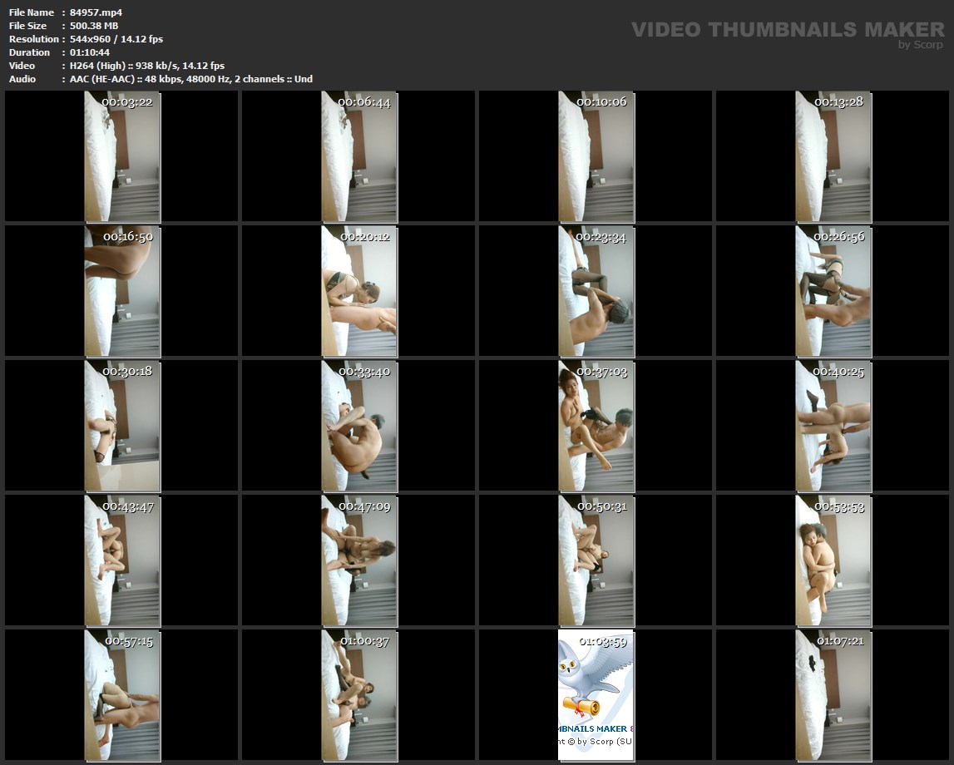The height and width of the screenshot is (765, 954).
Task: Select the frame marked 00:06:44
Action: click(359, 157)
